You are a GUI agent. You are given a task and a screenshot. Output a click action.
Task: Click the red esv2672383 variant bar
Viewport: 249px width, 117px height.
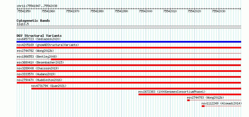pyautogui.click(x=190, y=94)
